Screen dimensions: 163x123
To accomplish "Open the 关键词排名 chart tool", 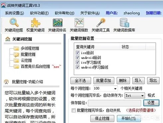I will [57, 25].
